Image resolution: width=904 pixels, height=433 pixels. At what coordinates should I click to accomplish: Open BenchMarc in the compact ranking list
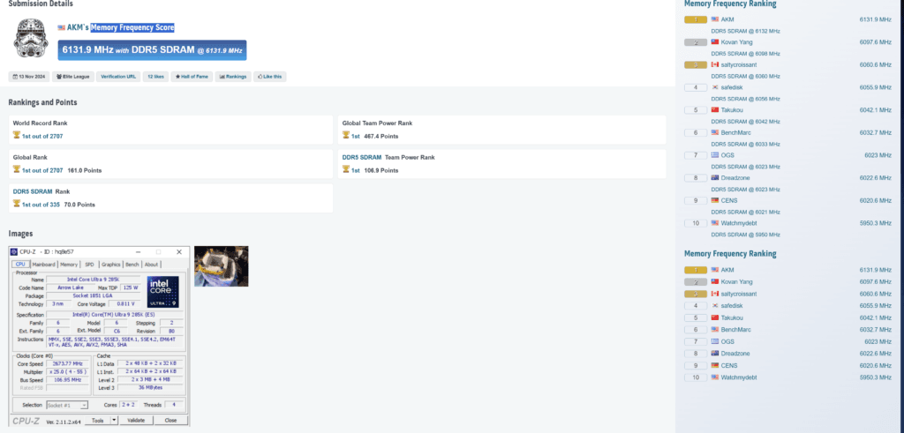pos(734,329)
